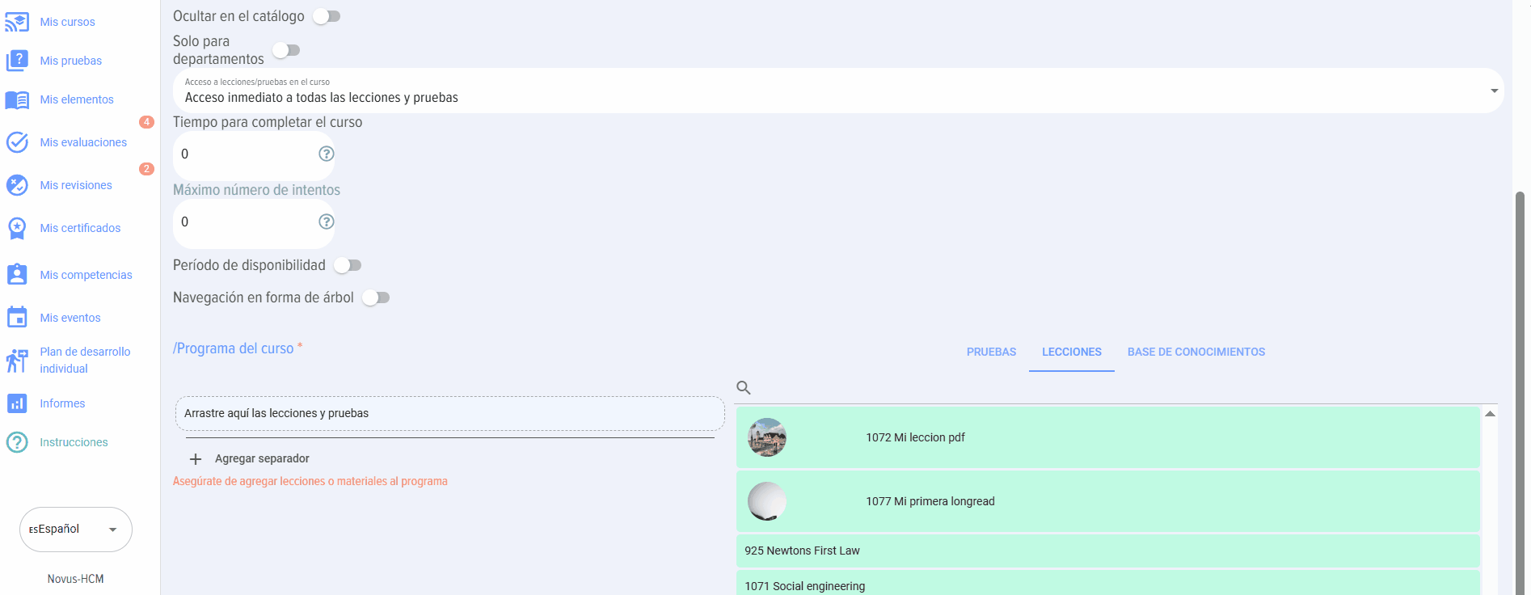Switch to the PRUEBAS tab
1531x595 pixels.
(x=991, y=352)
